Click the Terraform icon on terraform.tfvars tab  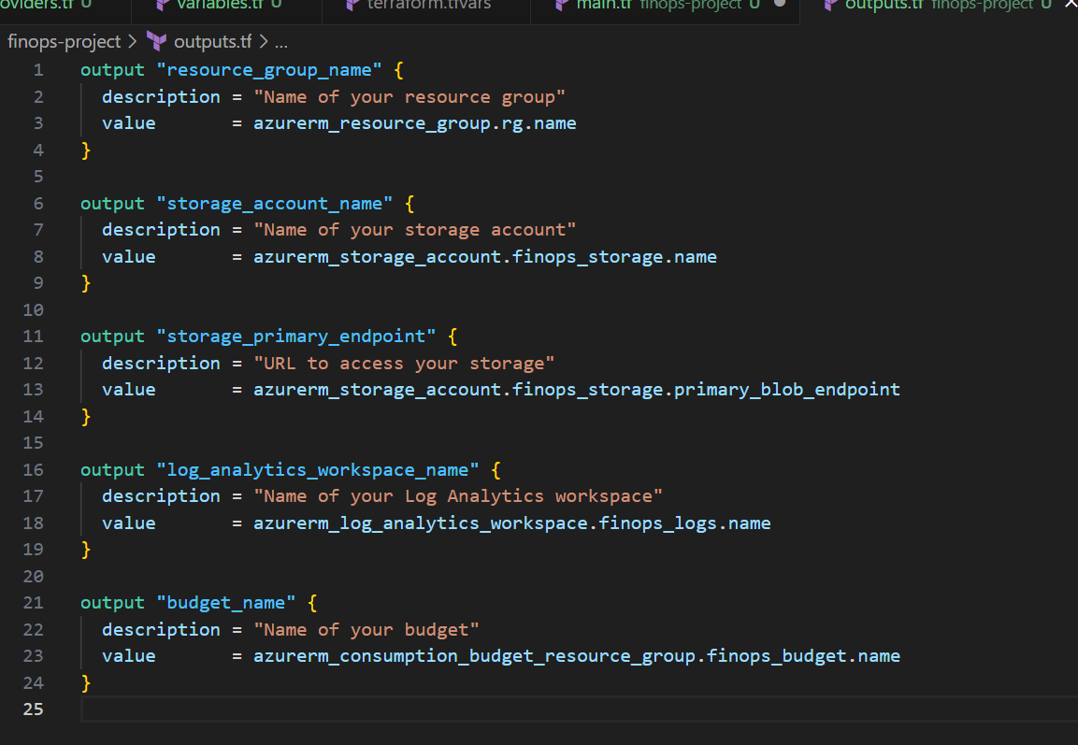(352, 5)
